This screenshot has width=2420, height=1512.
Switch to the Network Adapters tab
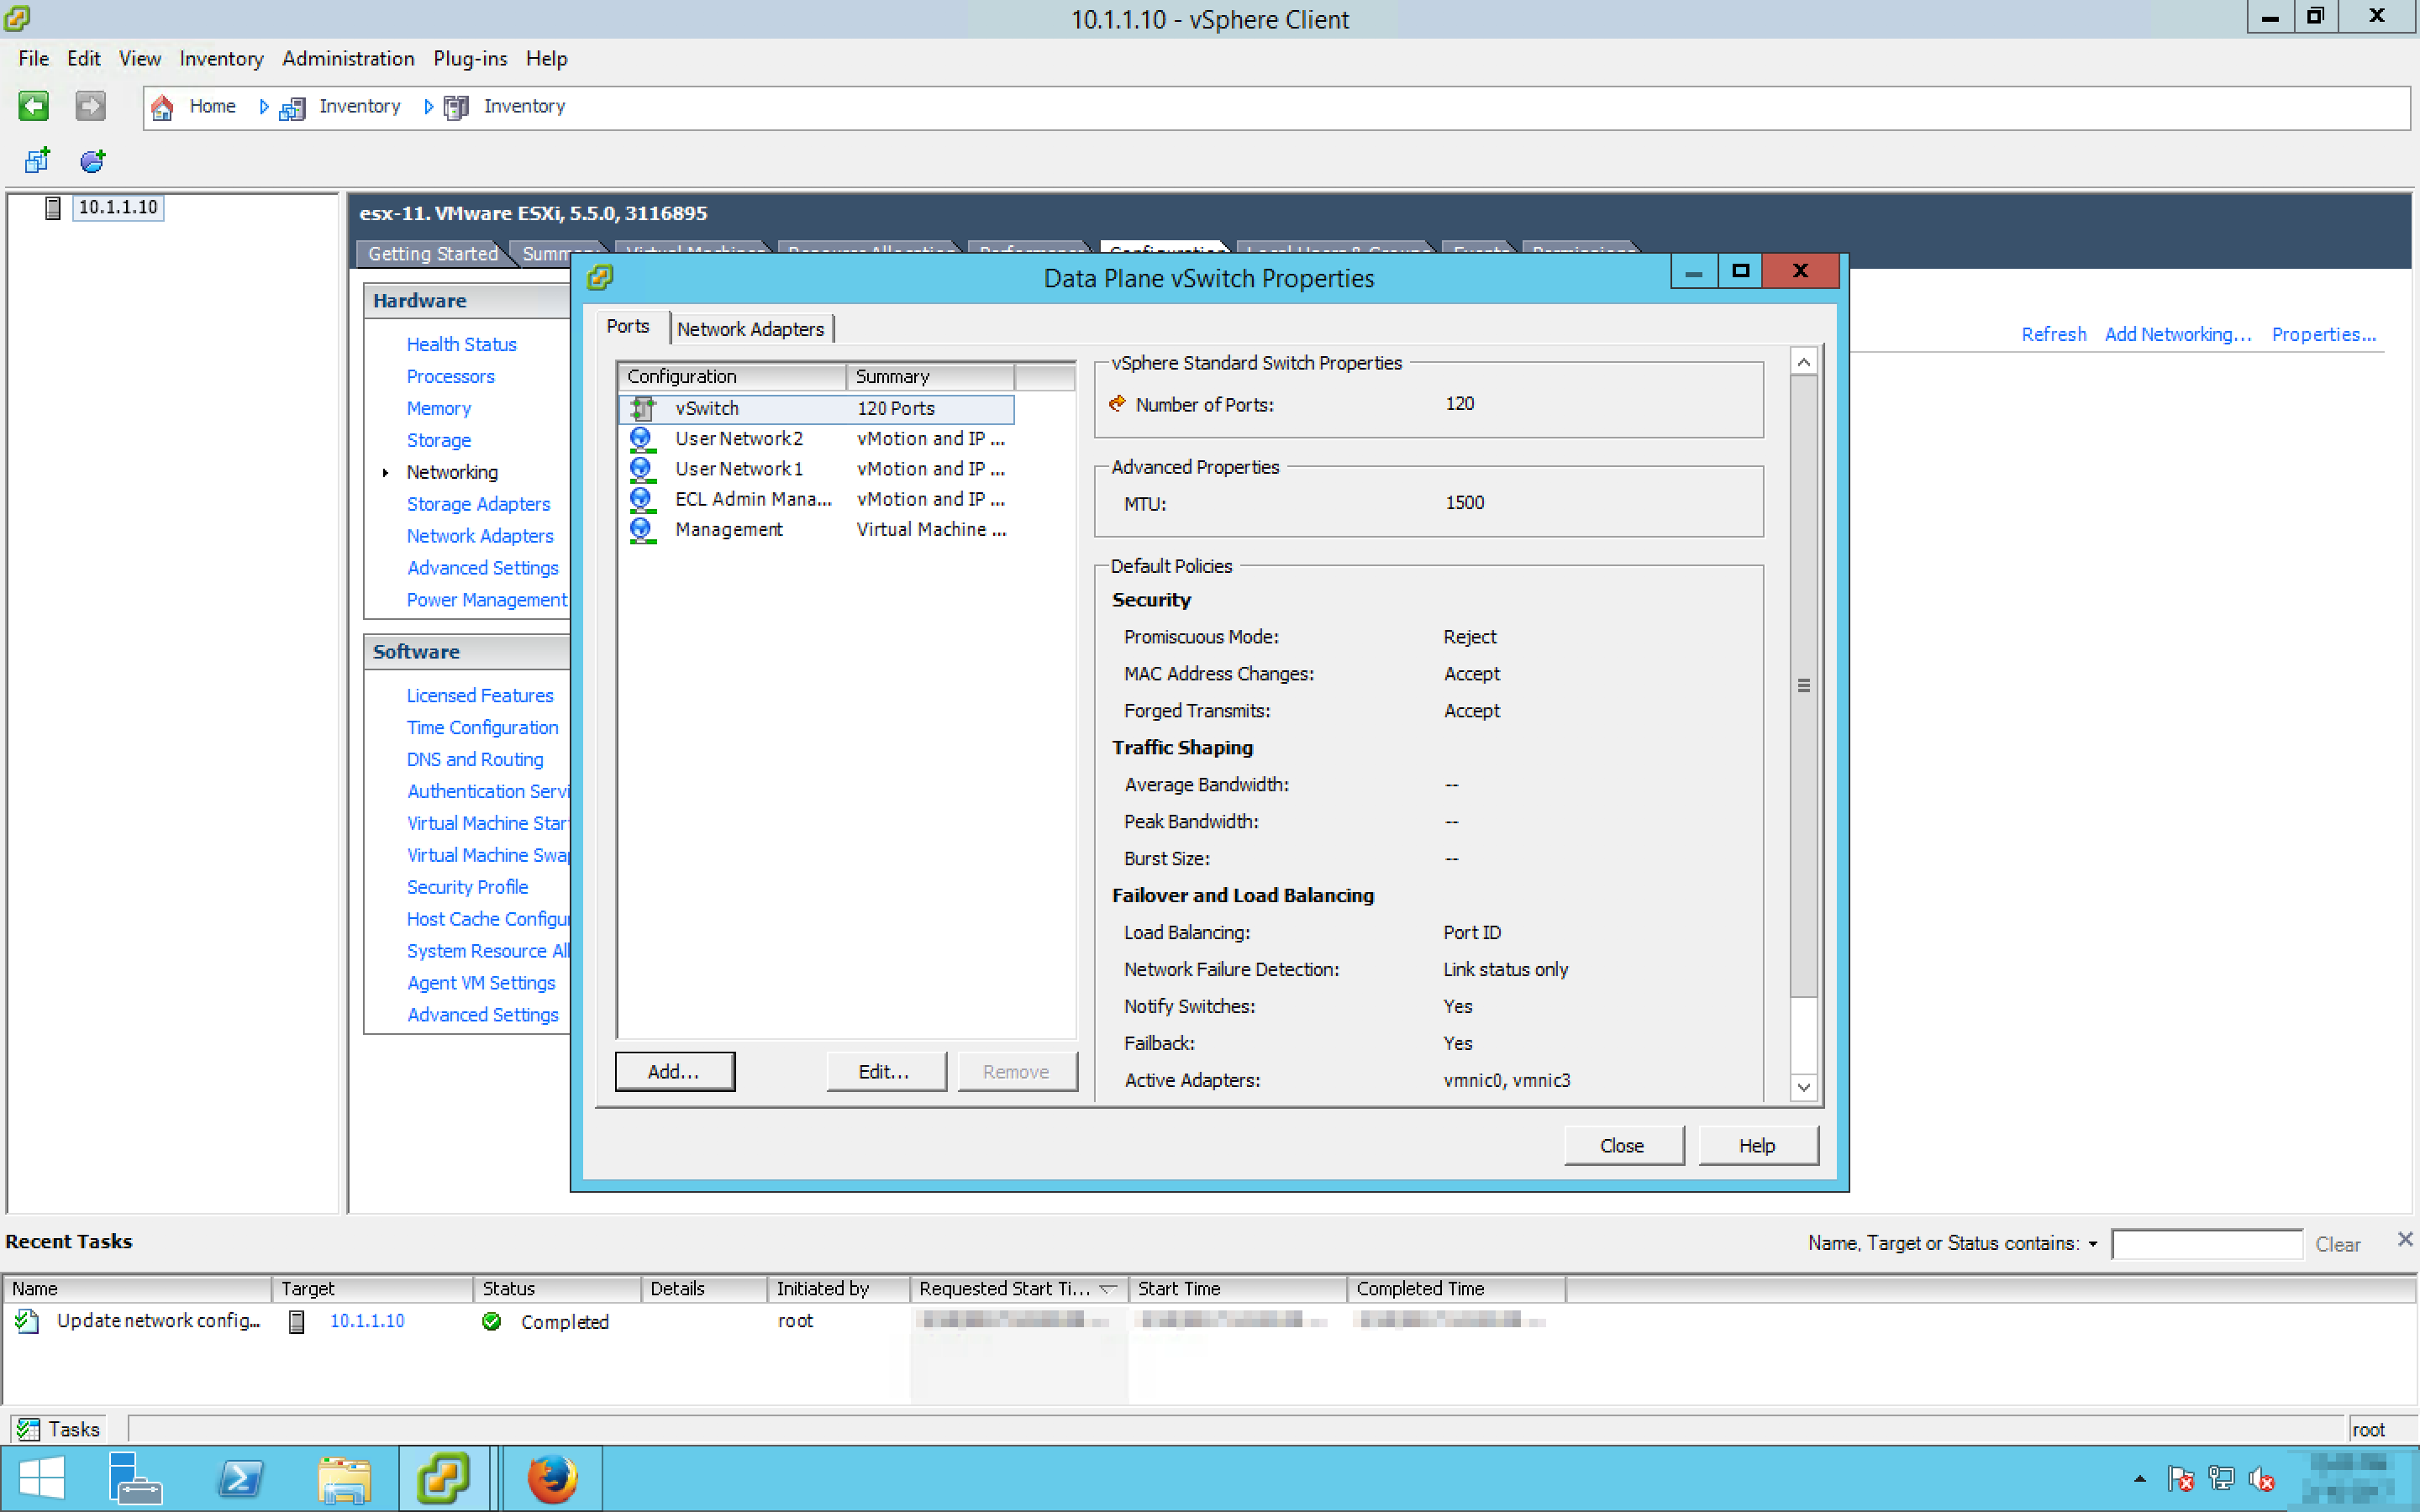[x=750, y=329]
